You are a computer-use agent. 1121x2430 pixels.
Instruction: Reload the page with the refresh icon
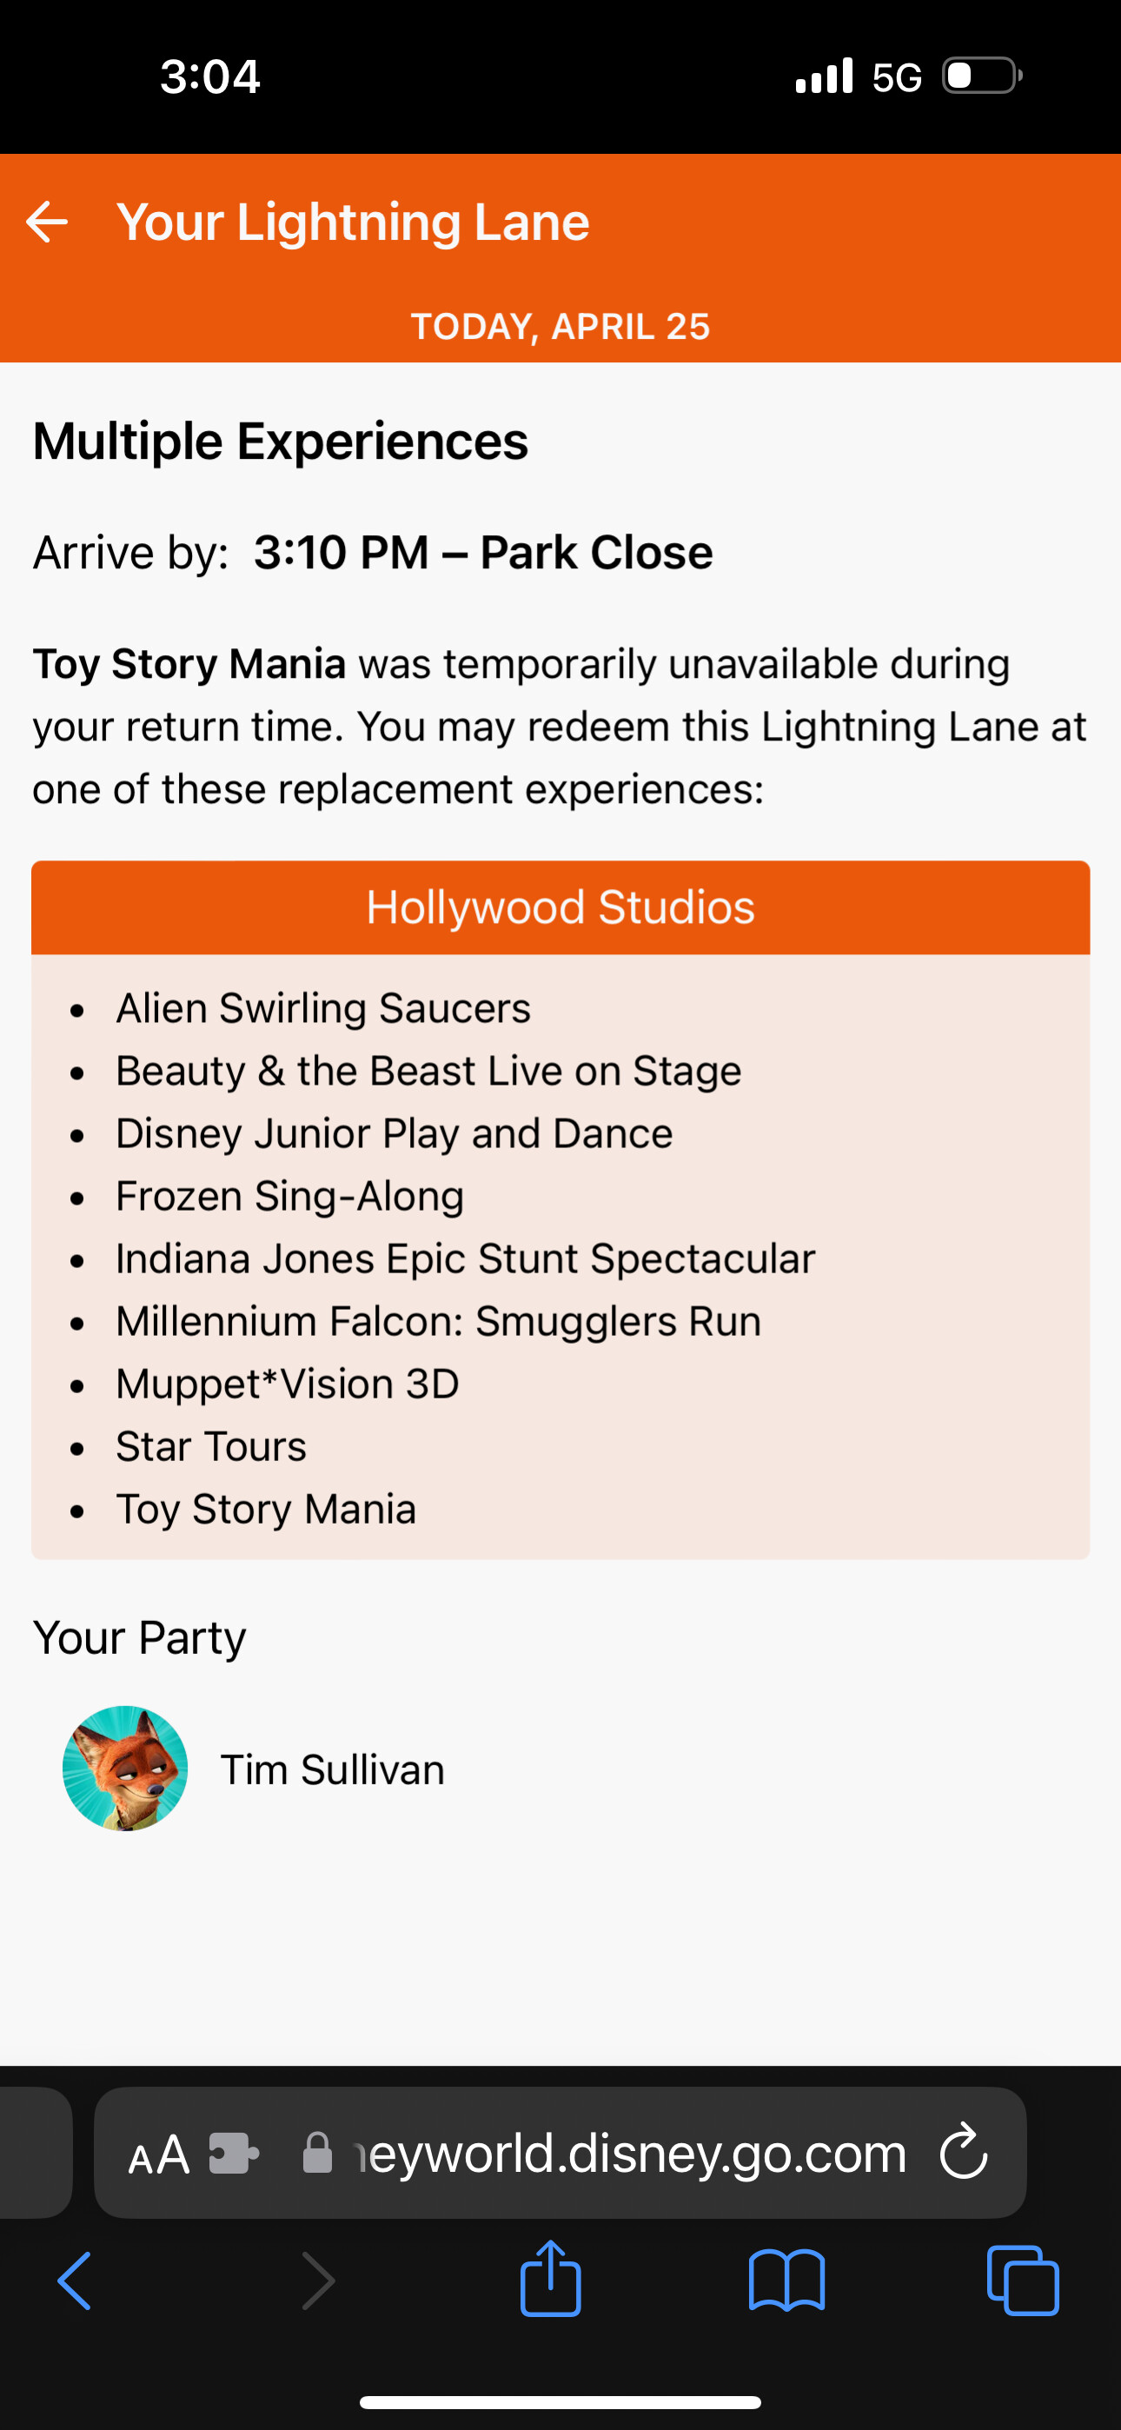tap(964, 2153)
